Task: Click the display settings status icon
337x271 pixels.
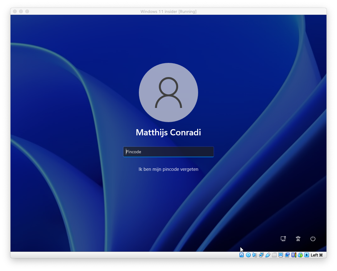Action: [x=281, y=255]
